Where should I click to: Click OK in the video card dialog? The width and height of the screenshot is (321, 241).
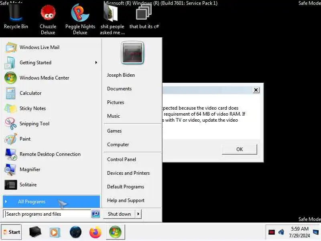click(x=240, y=149)
